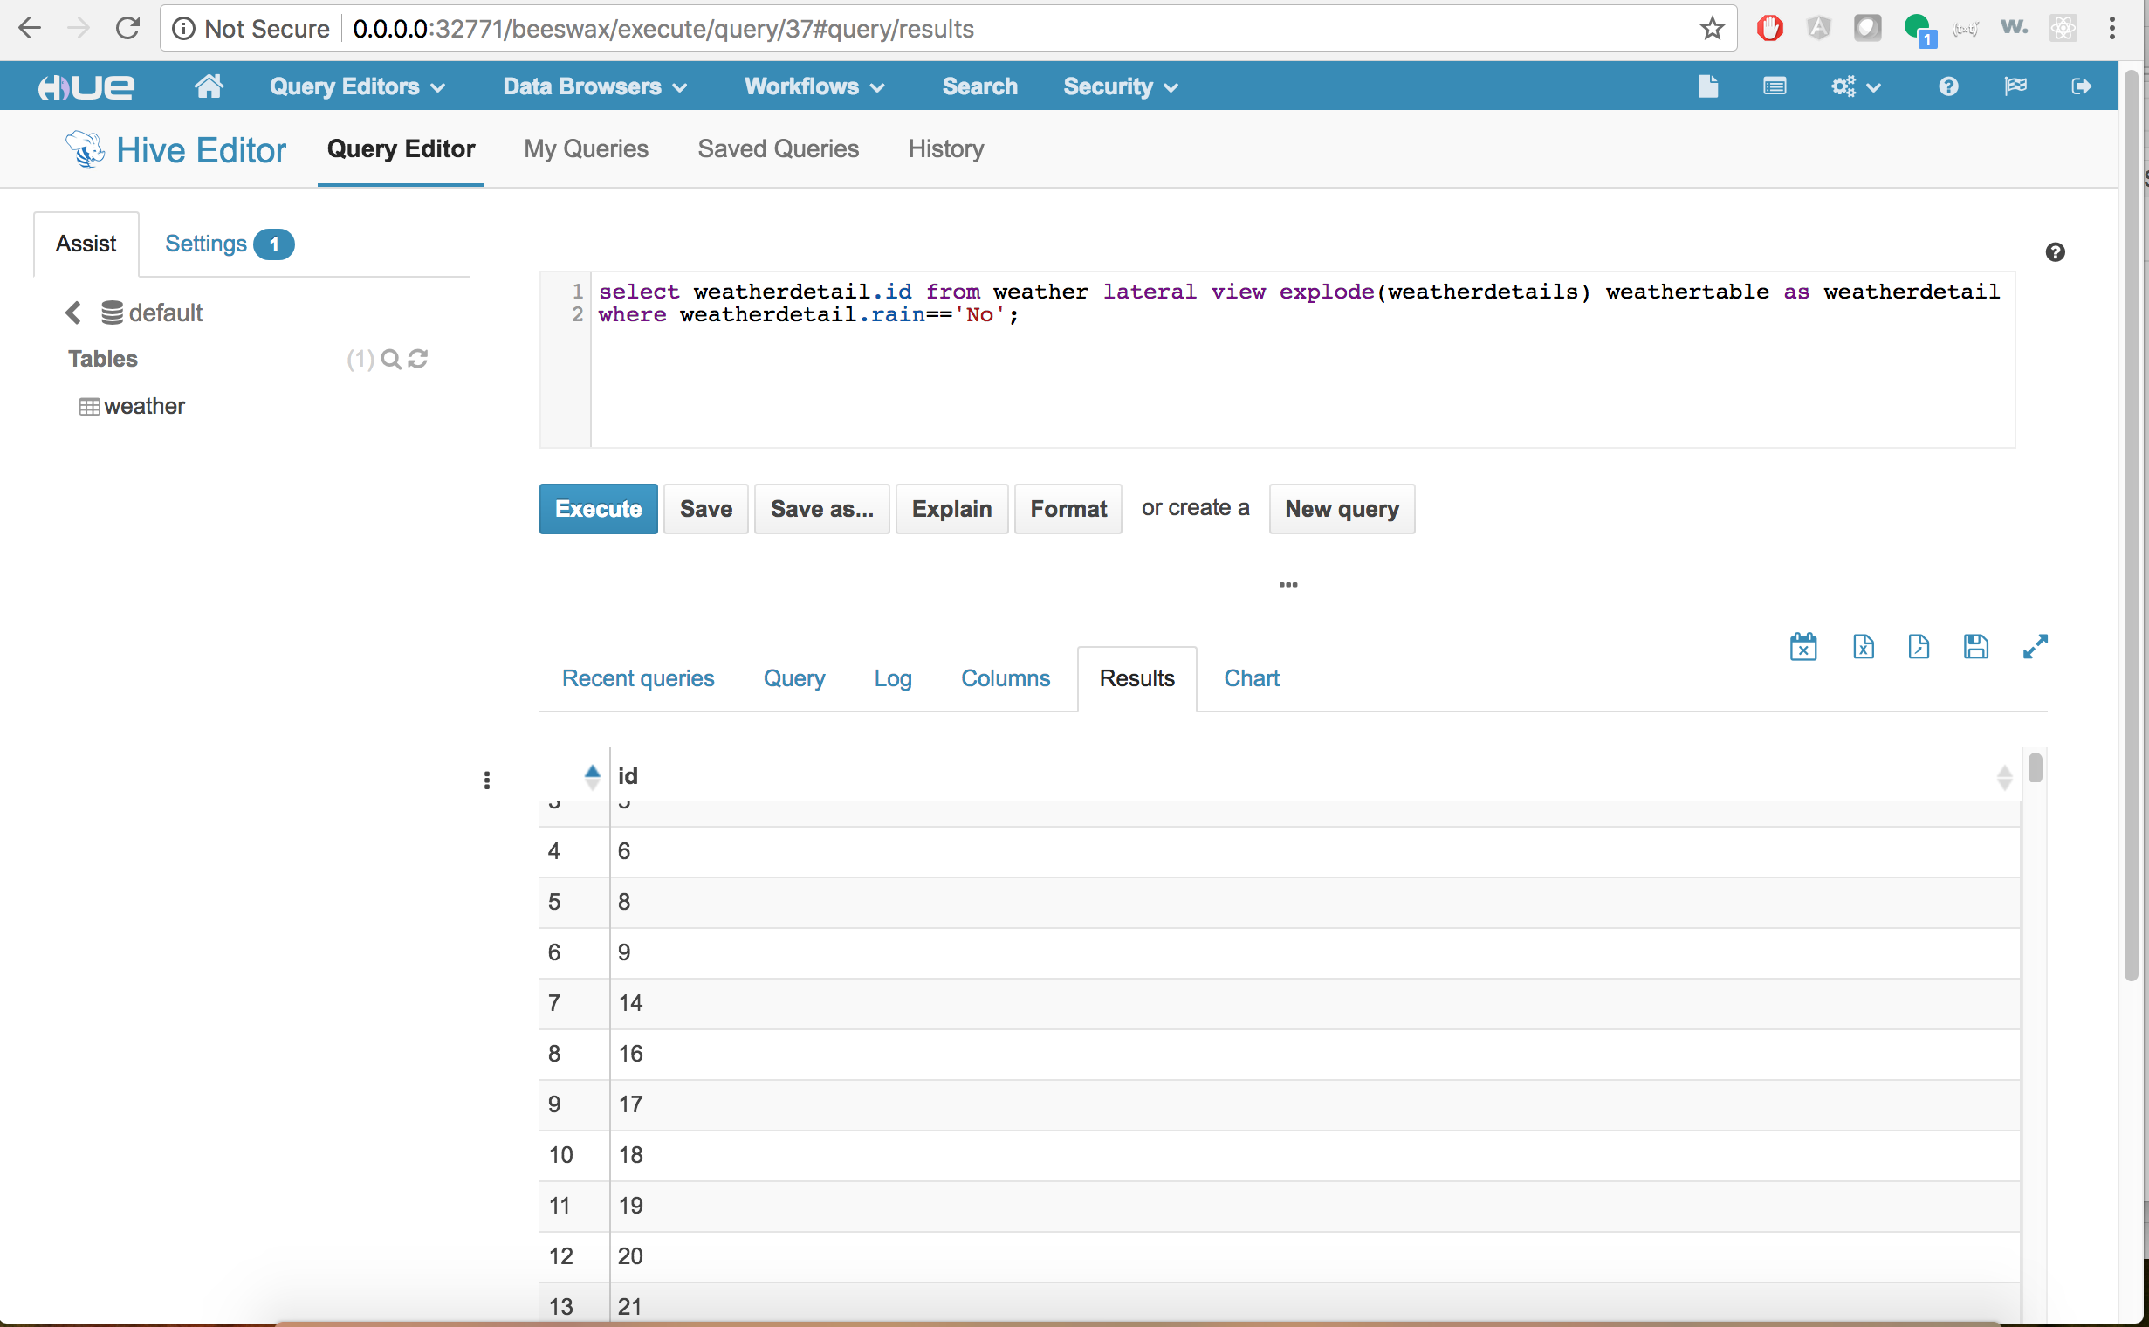The image size is (2149, 1327).
Task: Open the help question mark in navbar
Action: coord(1948,86)
